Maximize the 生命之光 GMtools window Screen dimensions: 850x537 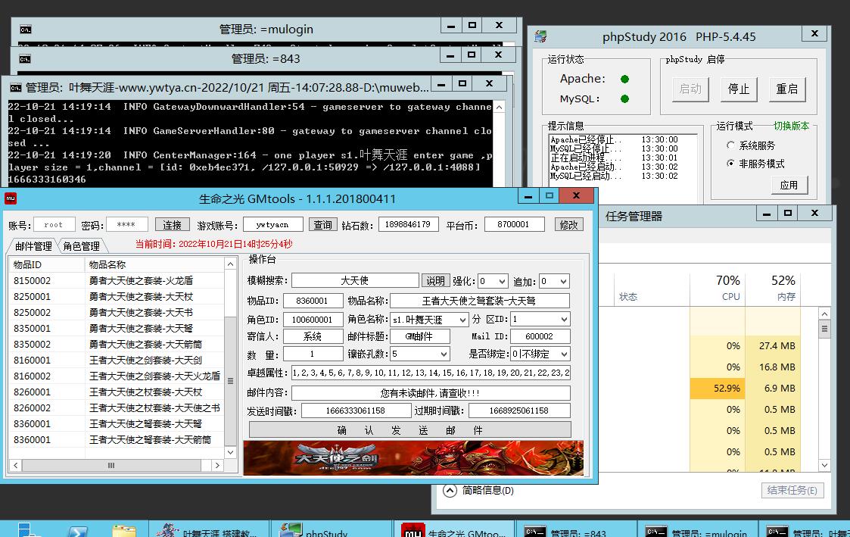[549, 195]
